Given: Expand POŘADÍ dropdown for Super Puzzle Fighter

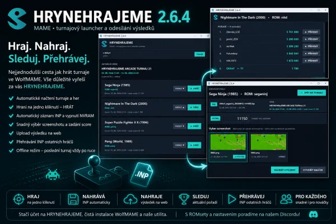Looking at the screenshot, I should tap(180, 126).
